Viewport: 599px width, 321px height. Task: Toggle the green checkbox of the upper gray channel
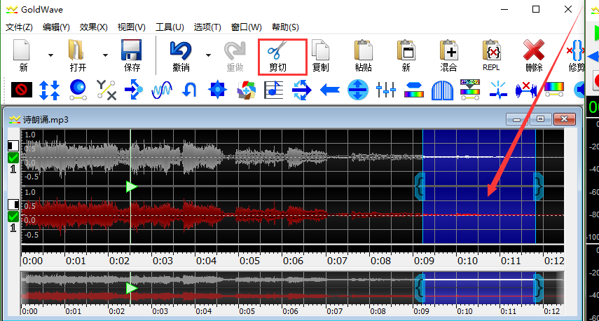coord(13,158)
